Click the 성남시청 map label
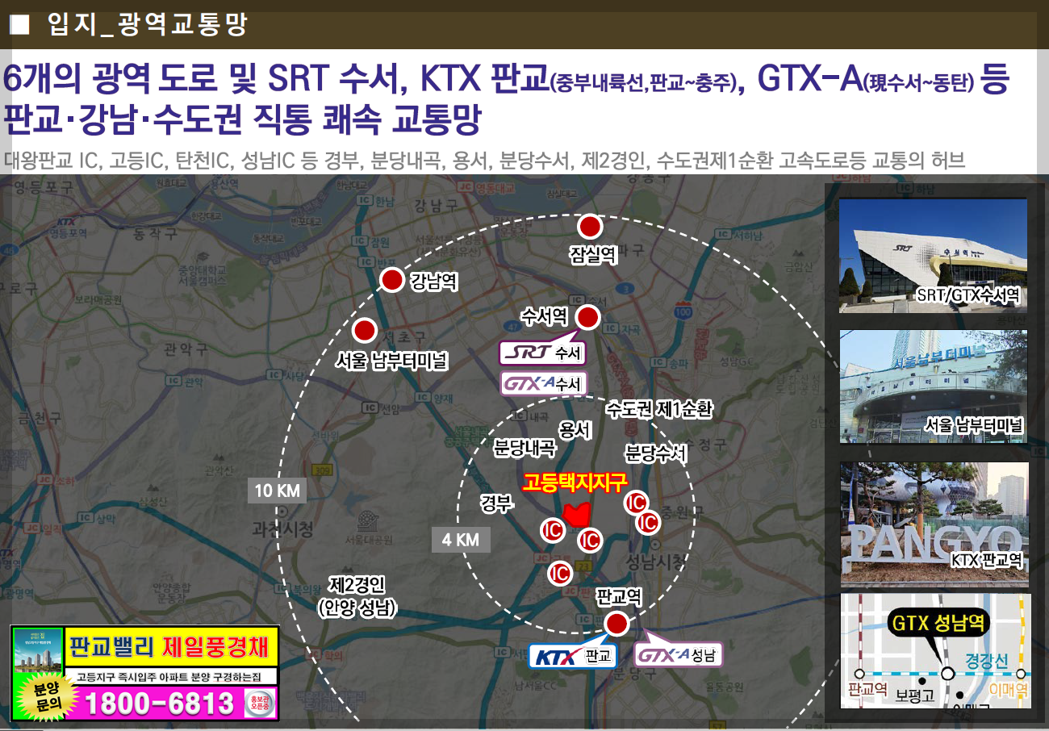Screen dimensions: 1049x731 [655, 562]
